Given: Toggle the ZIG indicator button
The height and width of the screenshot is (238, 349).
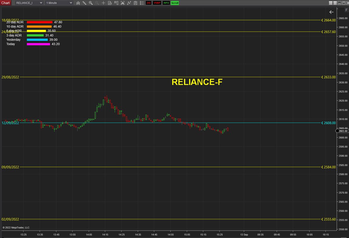Looking at the screenshot, I should [x=149, y=3].
